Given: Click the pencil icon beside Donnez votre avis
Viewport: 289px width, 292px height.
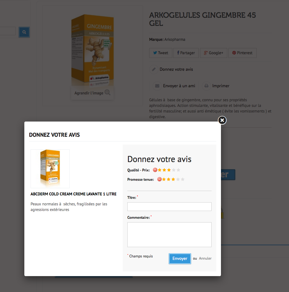Looking at the screenshot, I should tap(154, 69).
